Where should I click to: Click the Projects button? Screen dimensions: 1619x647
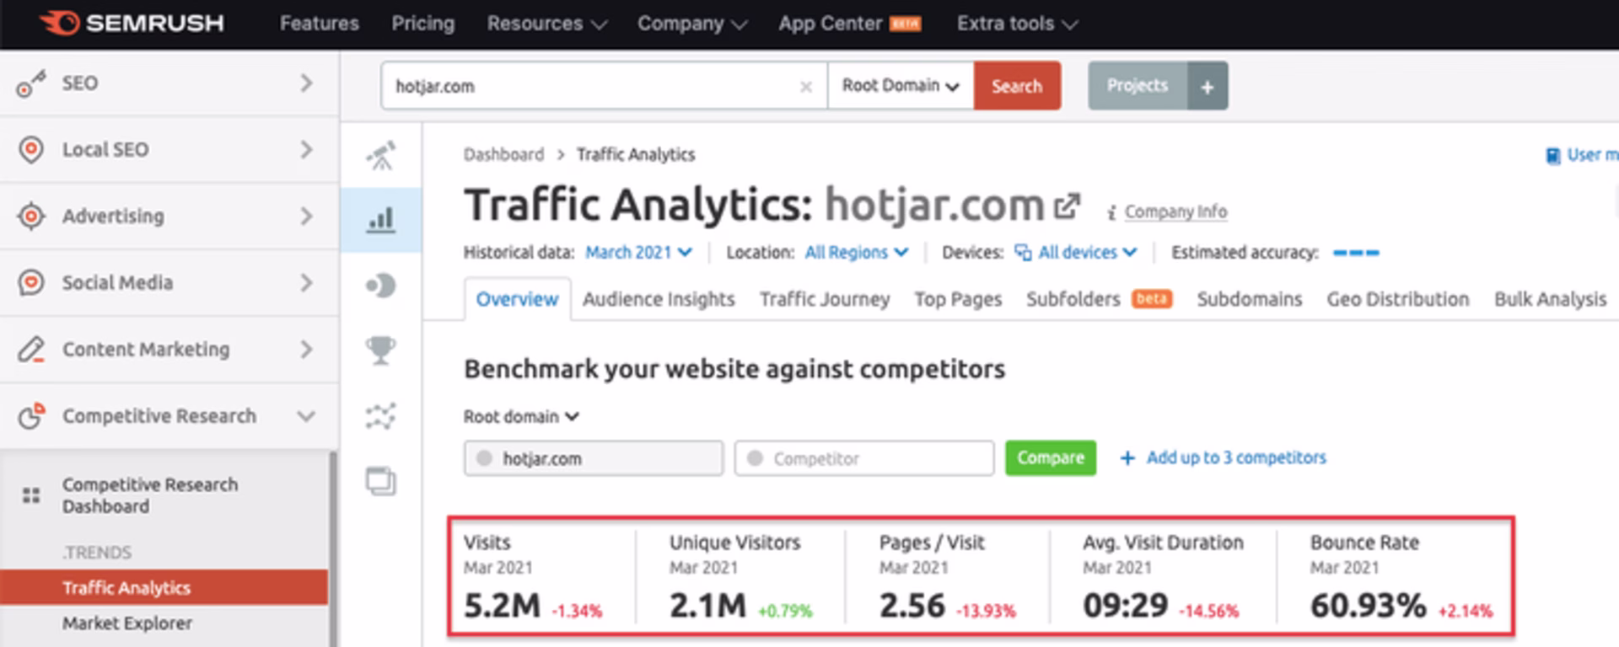point(1138,86)
